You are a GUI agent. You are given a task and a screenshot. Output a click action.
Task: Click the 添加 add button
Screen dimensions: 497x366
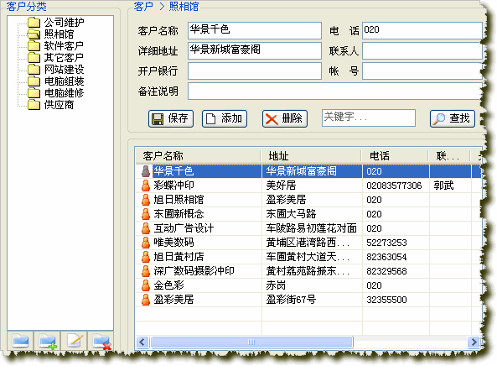(x=225, y=118)
